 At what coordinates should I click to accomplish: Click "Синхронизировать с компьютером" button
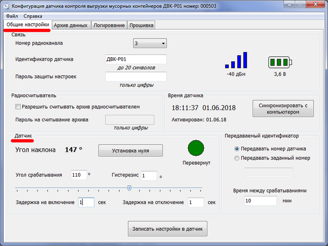pos(283,109)
